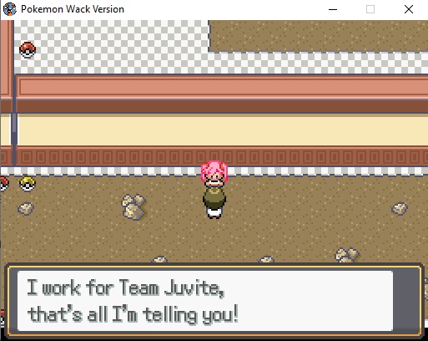
Task: Click the large rock pile left of player
Action: (133, 206)
